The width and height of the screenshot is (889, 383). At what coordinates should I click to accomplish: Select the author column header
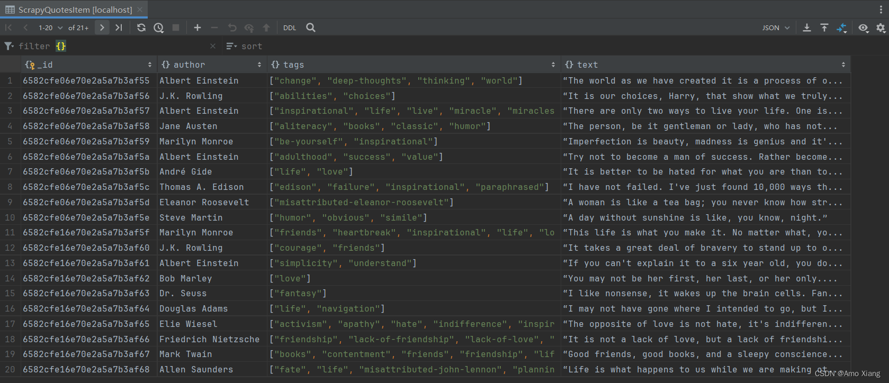click(212, 65)
